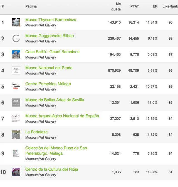Viewport: 178px width, 187px height.
Task: Click the La Fortaleza page thumbnail
Action: (x=16, y=135)
